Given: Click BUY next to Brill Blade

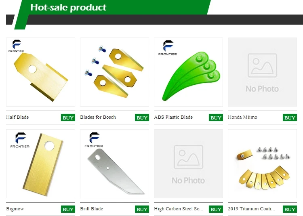Looking at the screenshot, I should (x=142, y=209).
